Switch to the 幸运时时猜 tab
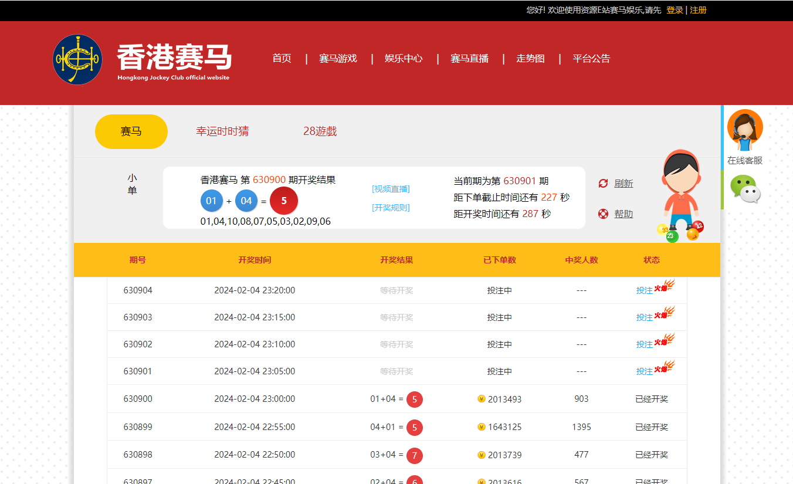The height and width of the screenshot is (484, 793). pos(222,131)
